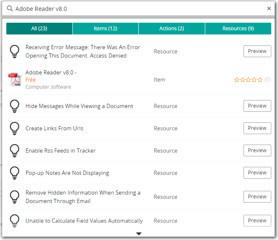This screenshot has width=278, height=240.
Task: Click the search field containing Adobe Reader v8.0
Action: tap(138, 9)
